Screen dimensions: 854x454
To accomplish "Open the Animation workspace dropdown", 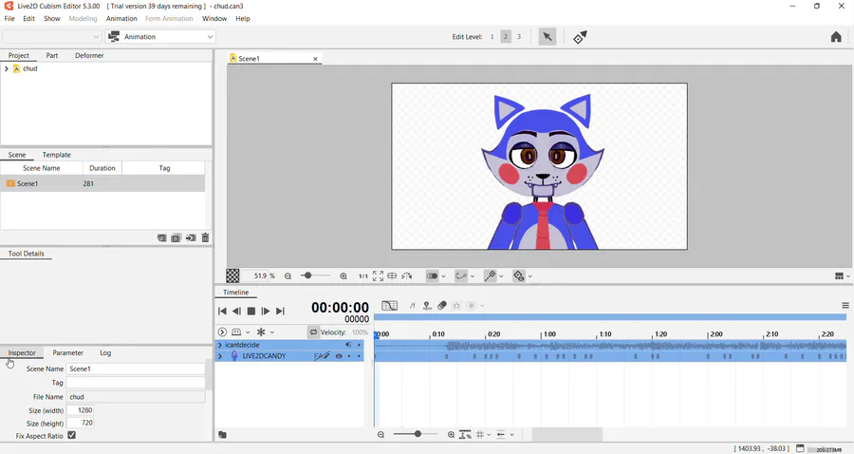I will click(160, 36).
